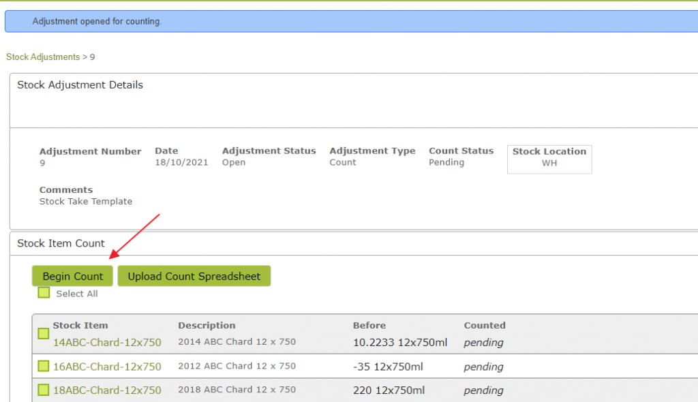
Task: Navigate back via Stock Adjustments breadcrumb
Action: click(x=41, y=57)
